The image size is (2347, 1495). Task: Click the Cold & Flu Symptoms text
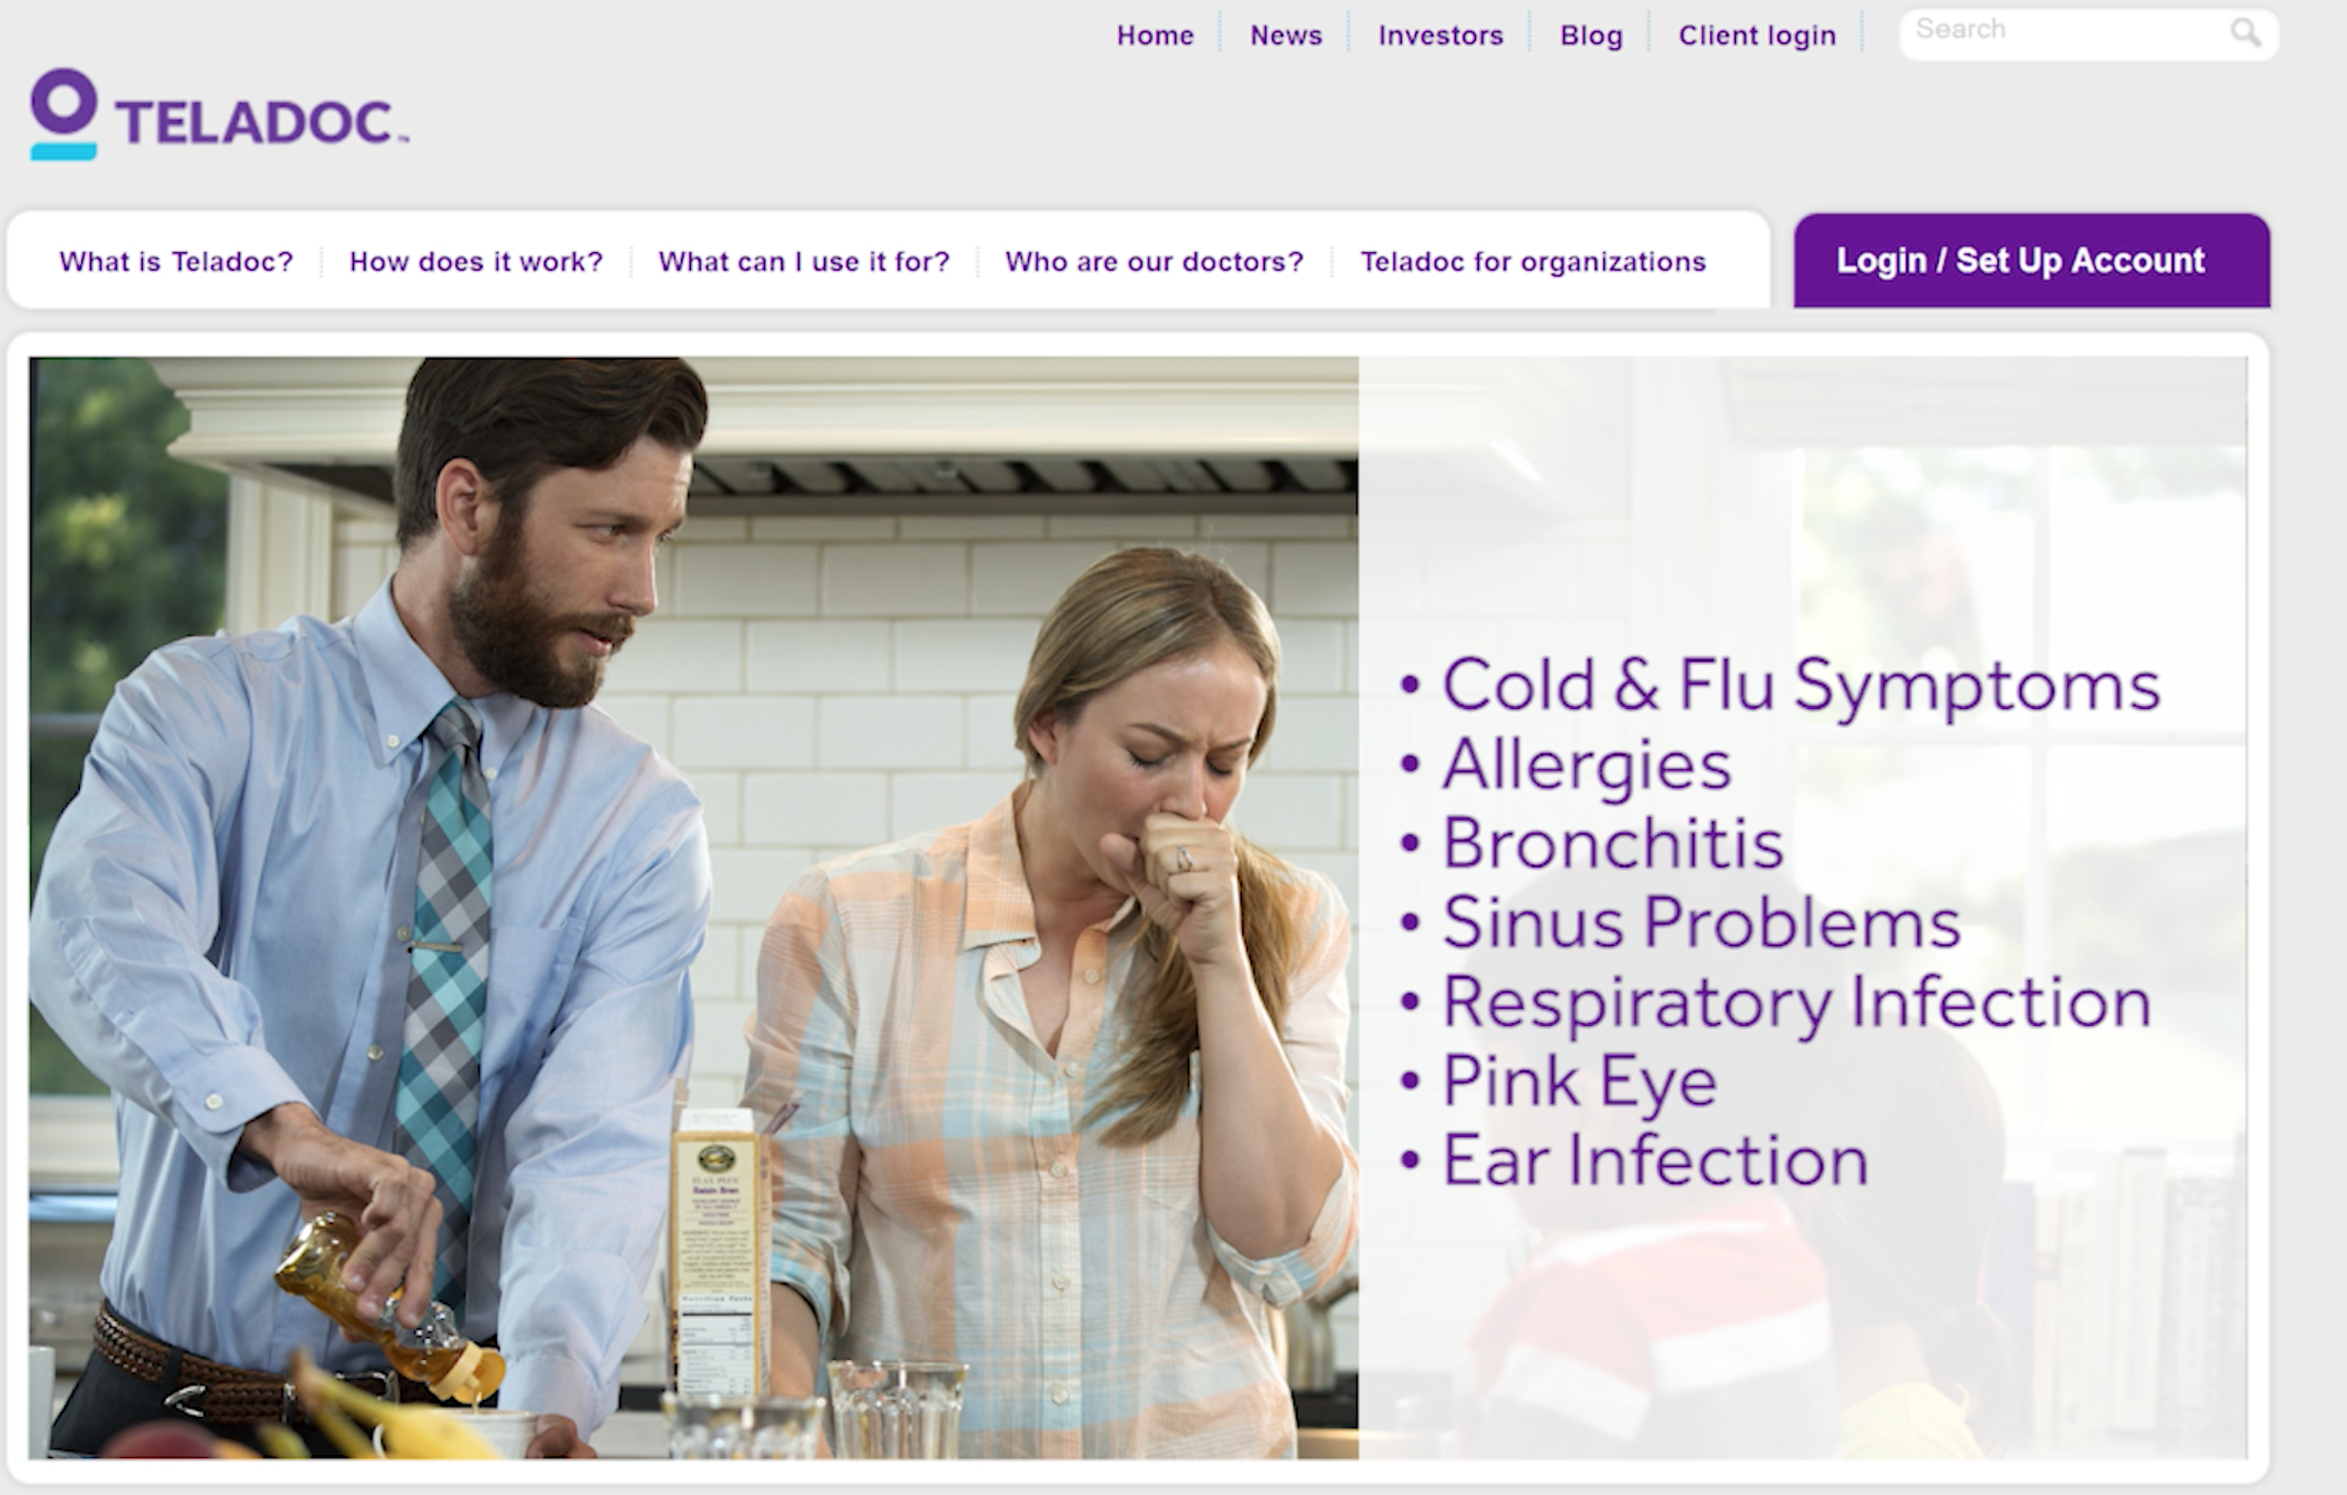click(1802, 685)
